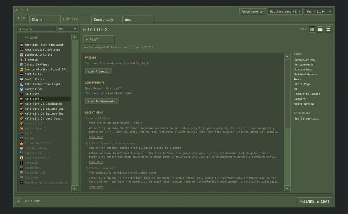Select Portal 2 in the games list

pyautogui.click(x=31, y=138)
